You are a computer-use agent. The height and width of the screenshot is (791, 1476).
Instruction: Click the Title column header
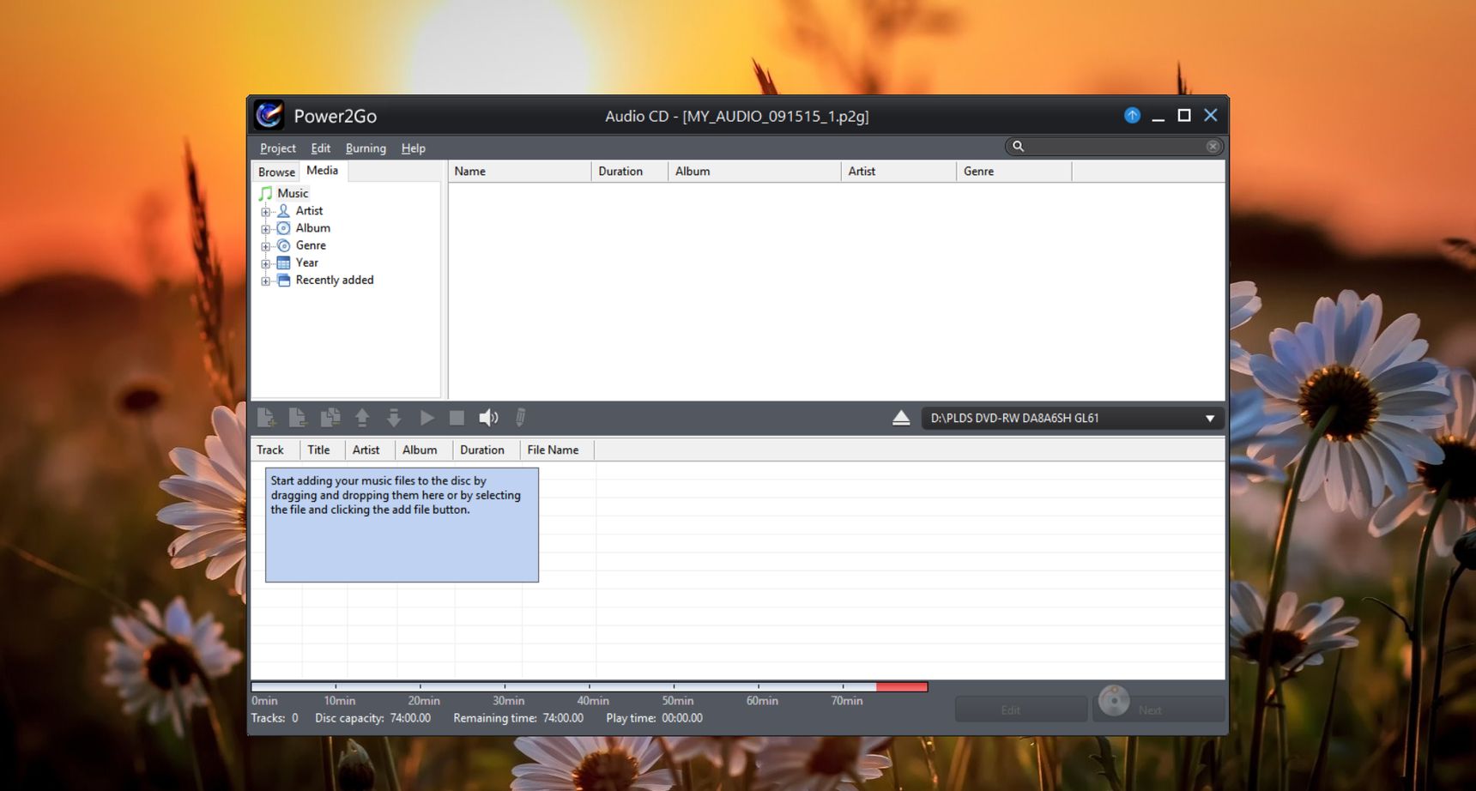point(322,450)
